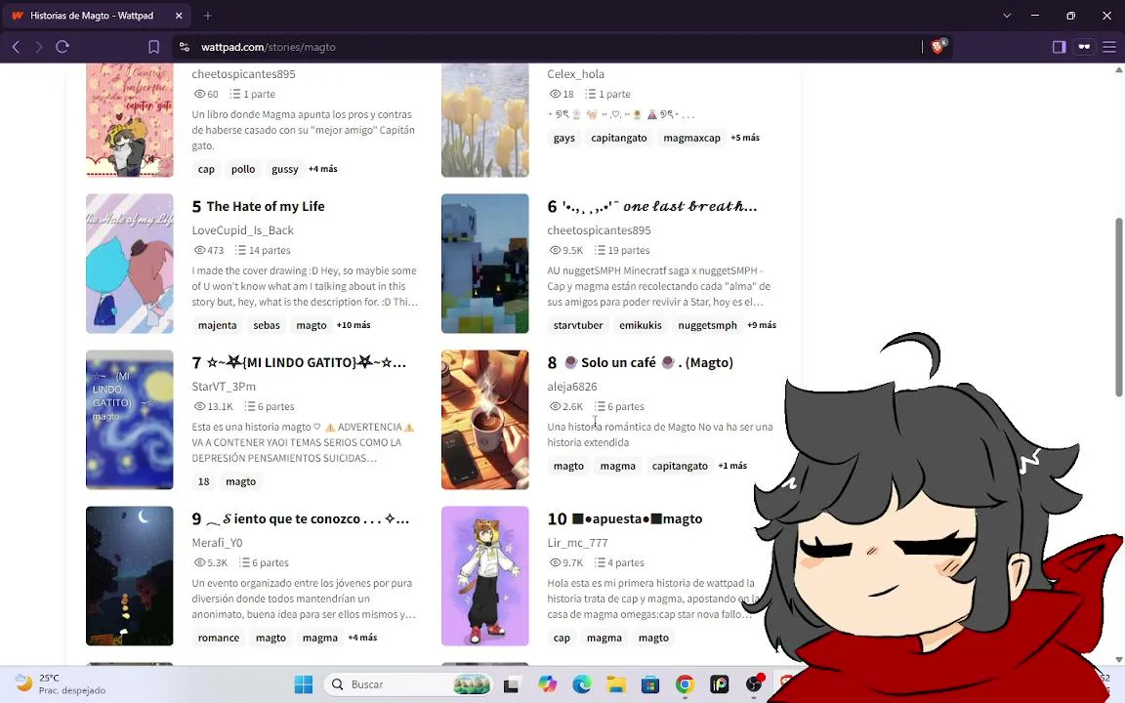Image resolution: width=1125 pixels, height=703 pixels.
Task: Open the coffee cup cover of Solo un café
Action: pos(485,420)
